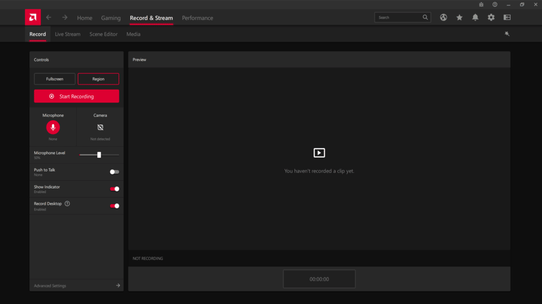This screenshot has height=304, width=542.
Task: Toggle the sidebar panel layout icon
Action: pyautogui.click(x=507, y=17)
